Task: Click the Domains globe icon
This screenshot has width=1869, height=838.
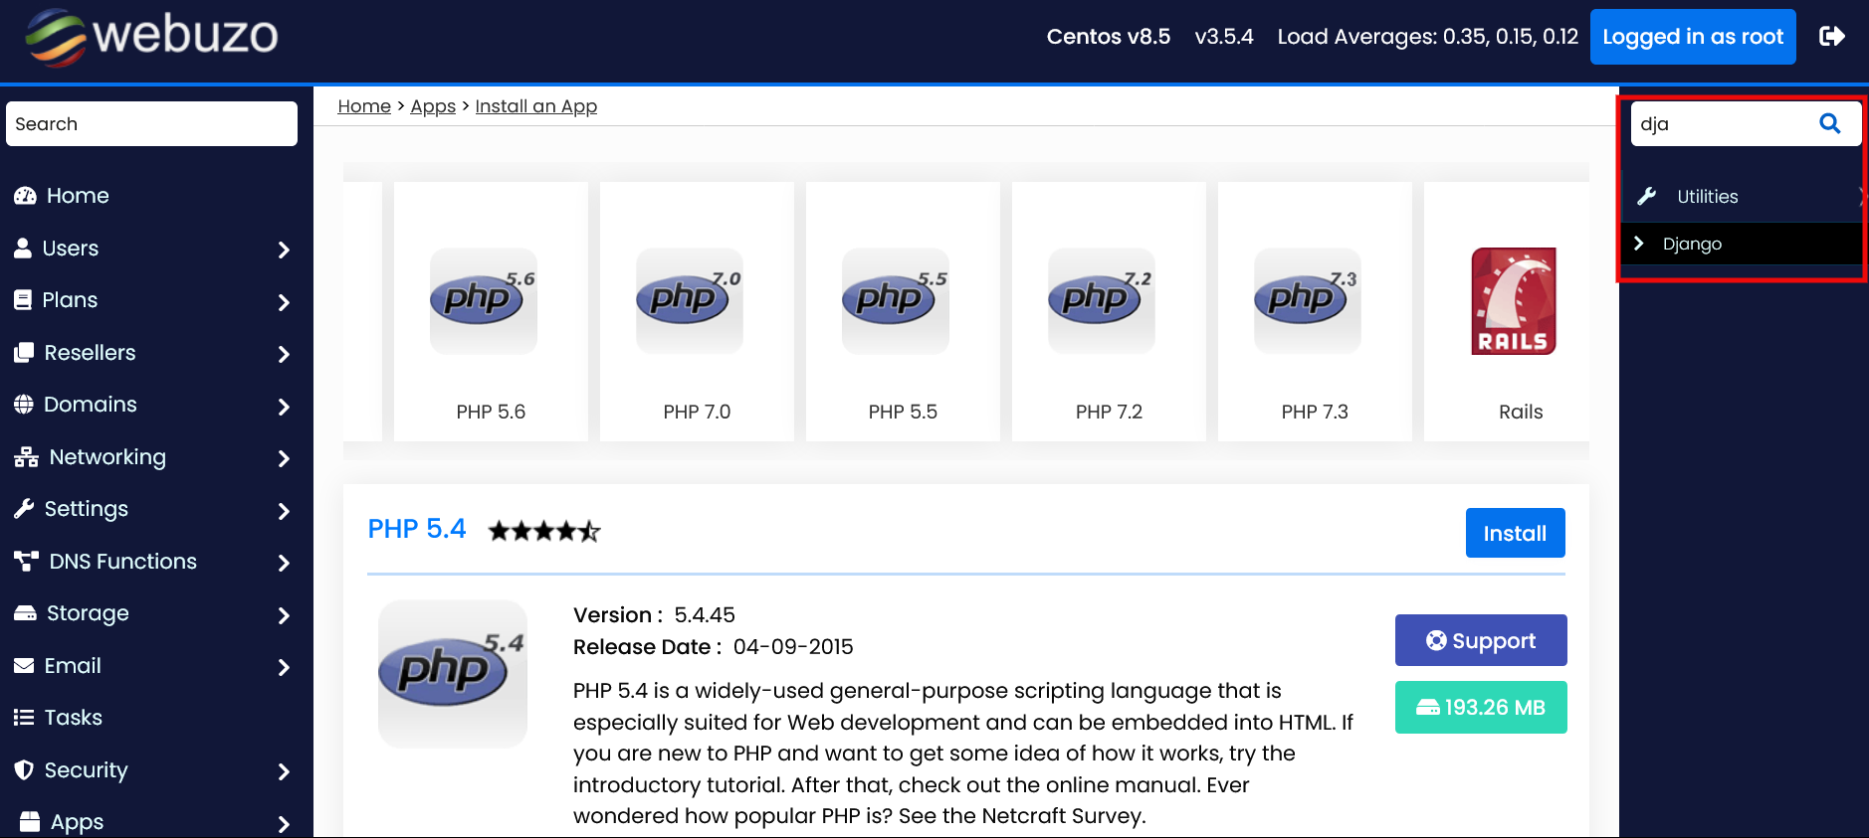Action: pyautogui.click(x=24, y=404)
